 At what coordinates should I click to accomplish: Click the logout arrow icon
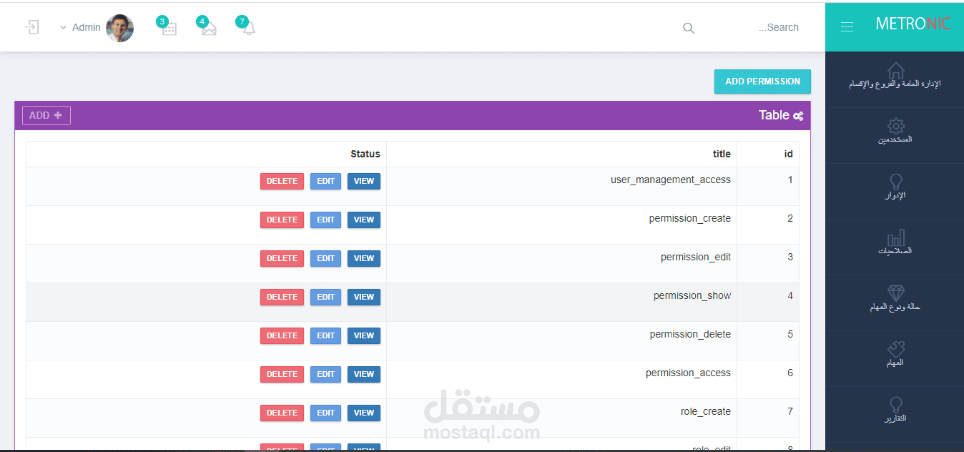tap(31, 27)
